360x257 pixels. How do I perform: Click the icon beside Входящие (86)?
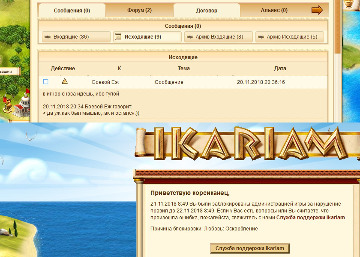48,37
